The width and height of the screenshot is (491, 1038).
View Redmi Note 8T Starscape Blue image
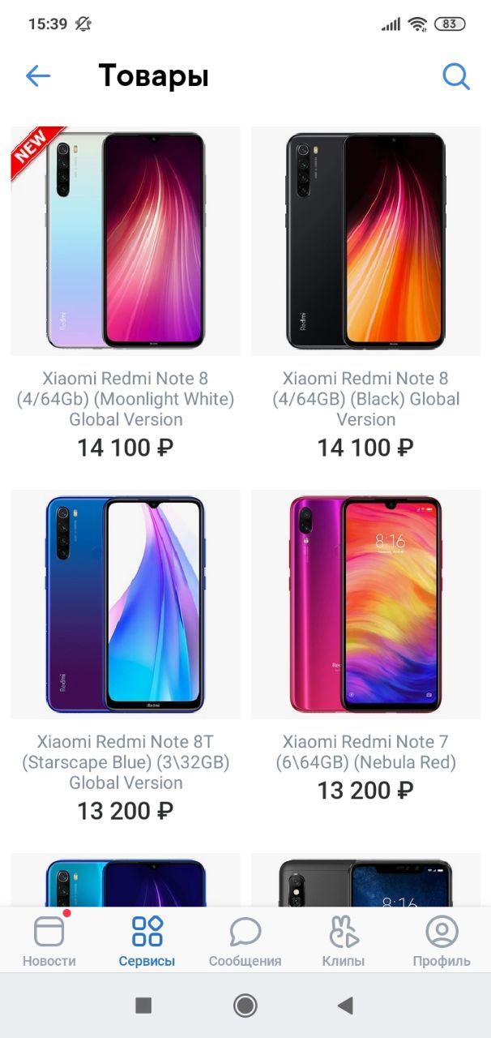click(126, 604)
